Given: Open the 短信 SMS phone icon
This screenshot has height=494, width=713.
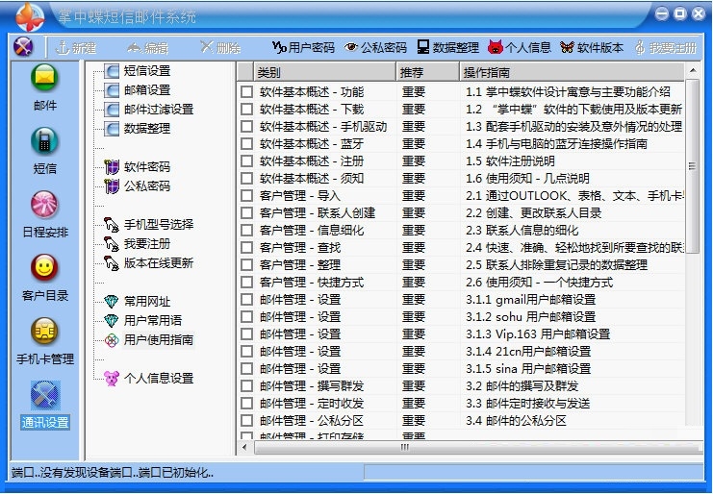Looking at the screenshot, I should pyautogui.click(x=44, y=141).
